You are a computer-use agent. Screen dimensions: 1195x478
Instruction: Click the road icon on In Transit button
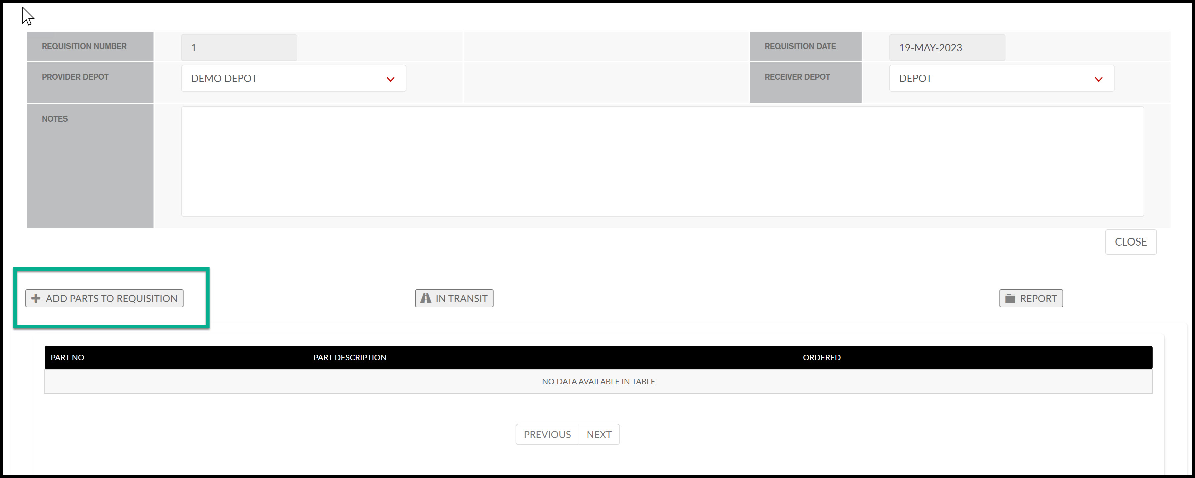click(x=425, y=298)
